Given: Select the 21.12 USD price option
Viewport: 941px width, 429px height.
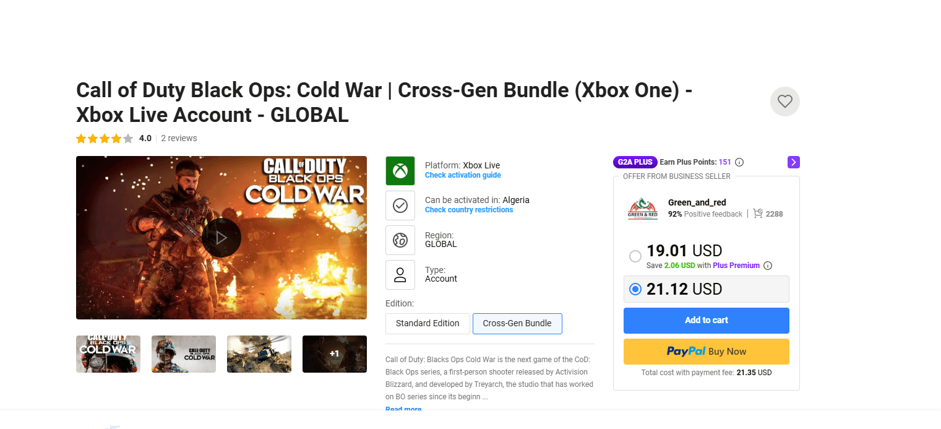Looking at the screenshot, I should [635, 289].
